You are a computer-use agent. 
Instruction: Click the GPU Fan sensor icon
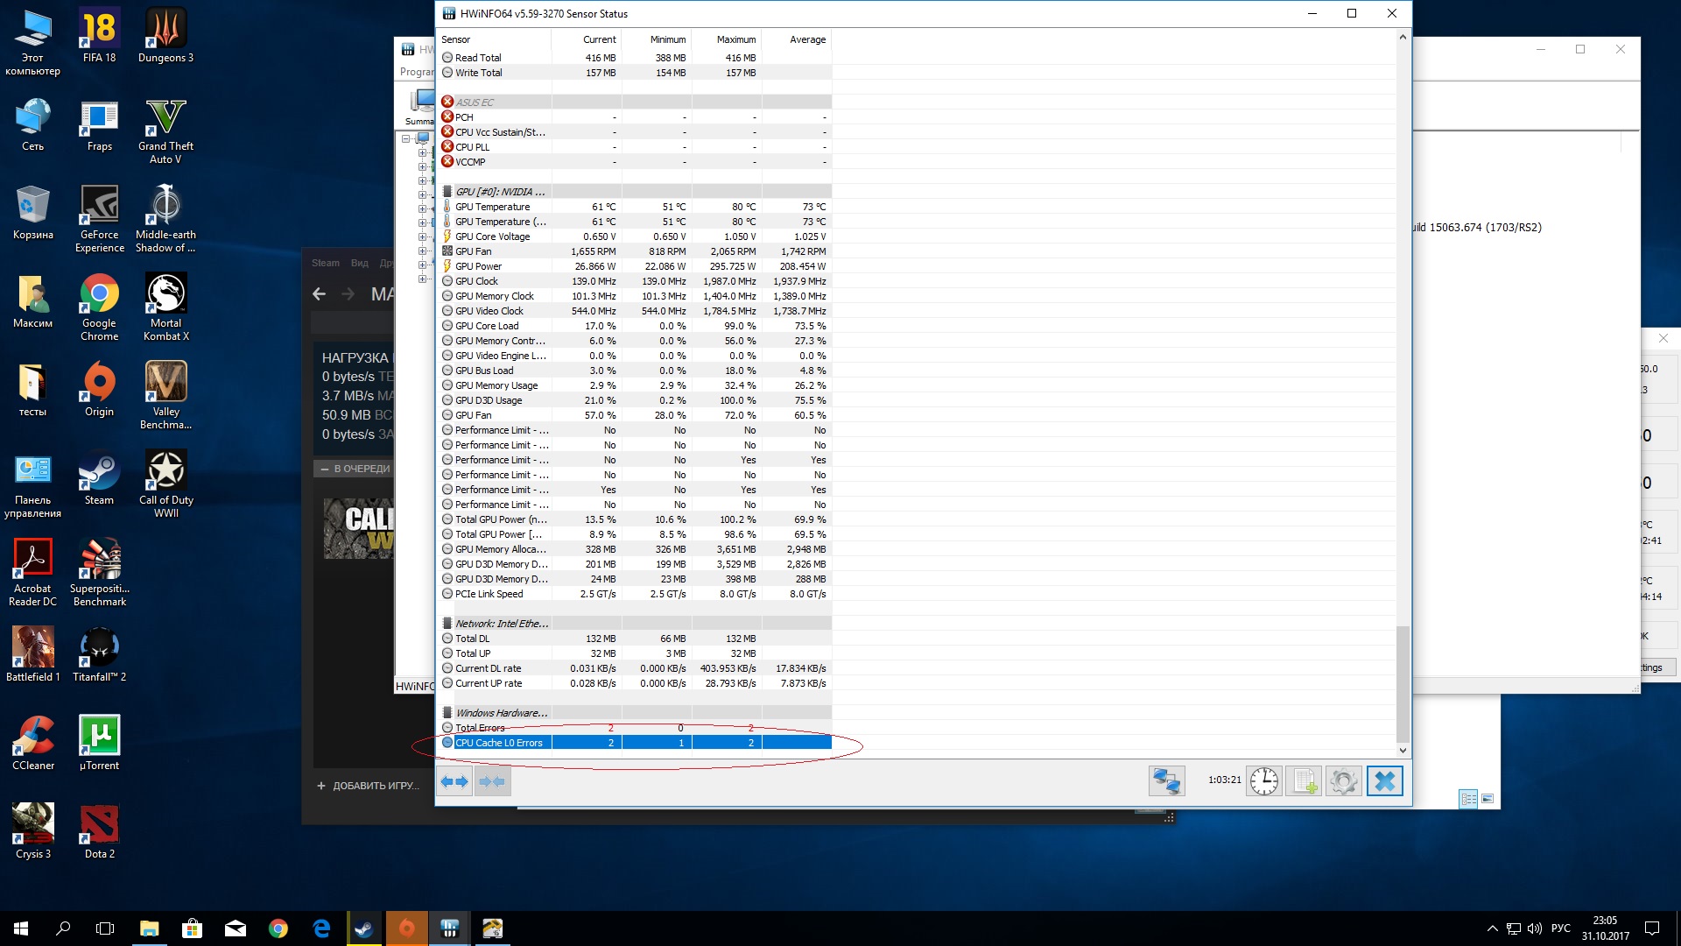(x=447, y=251)
